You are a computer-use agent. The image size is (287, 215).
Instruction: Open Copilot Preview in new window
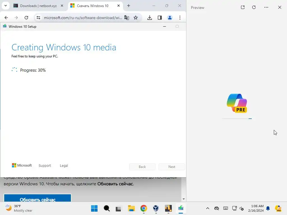(243, 7)
